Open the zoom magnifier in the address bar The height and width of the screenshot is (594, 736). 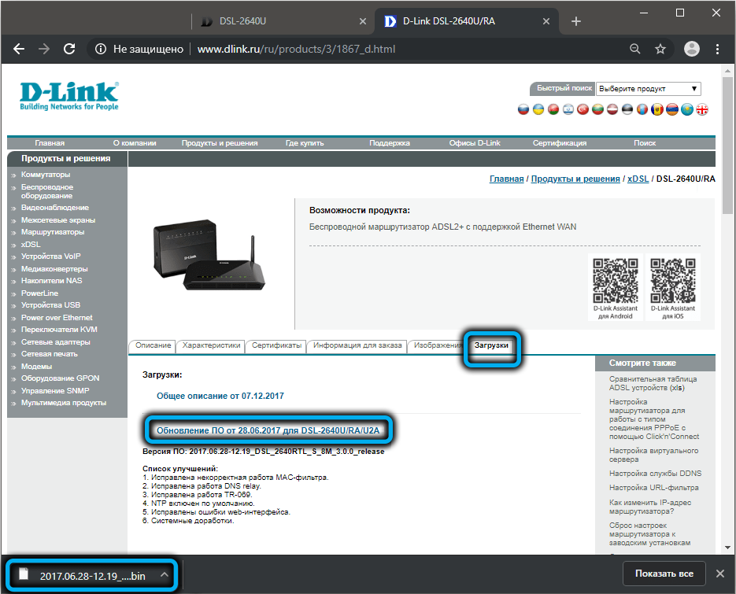634,50
